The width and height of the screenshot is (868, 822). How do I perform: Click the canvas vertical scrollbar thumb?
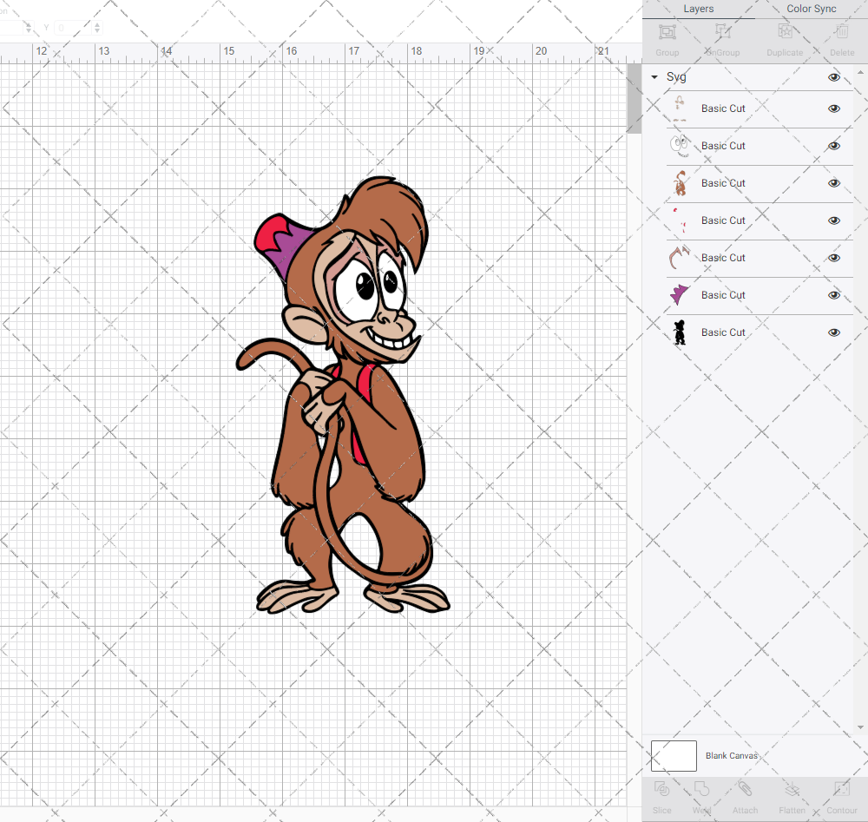click(634, 99)
